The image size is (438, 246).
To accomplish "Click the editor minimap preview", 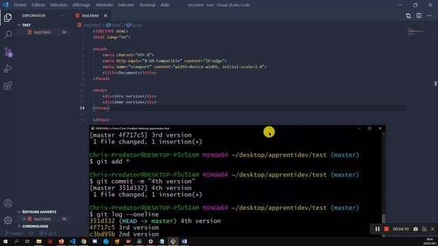I will 416,32.
